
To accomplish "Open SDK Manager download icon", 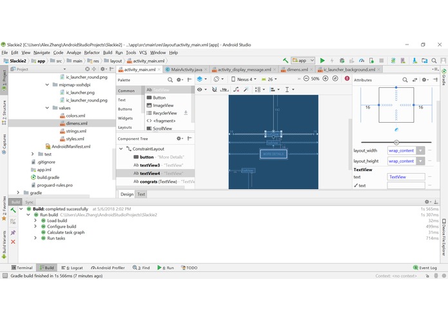I will point(414,60).
